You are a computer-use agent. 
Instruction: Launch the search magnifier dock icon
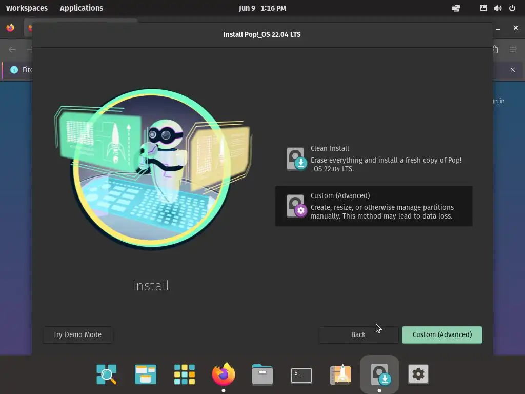pos(107,374)
